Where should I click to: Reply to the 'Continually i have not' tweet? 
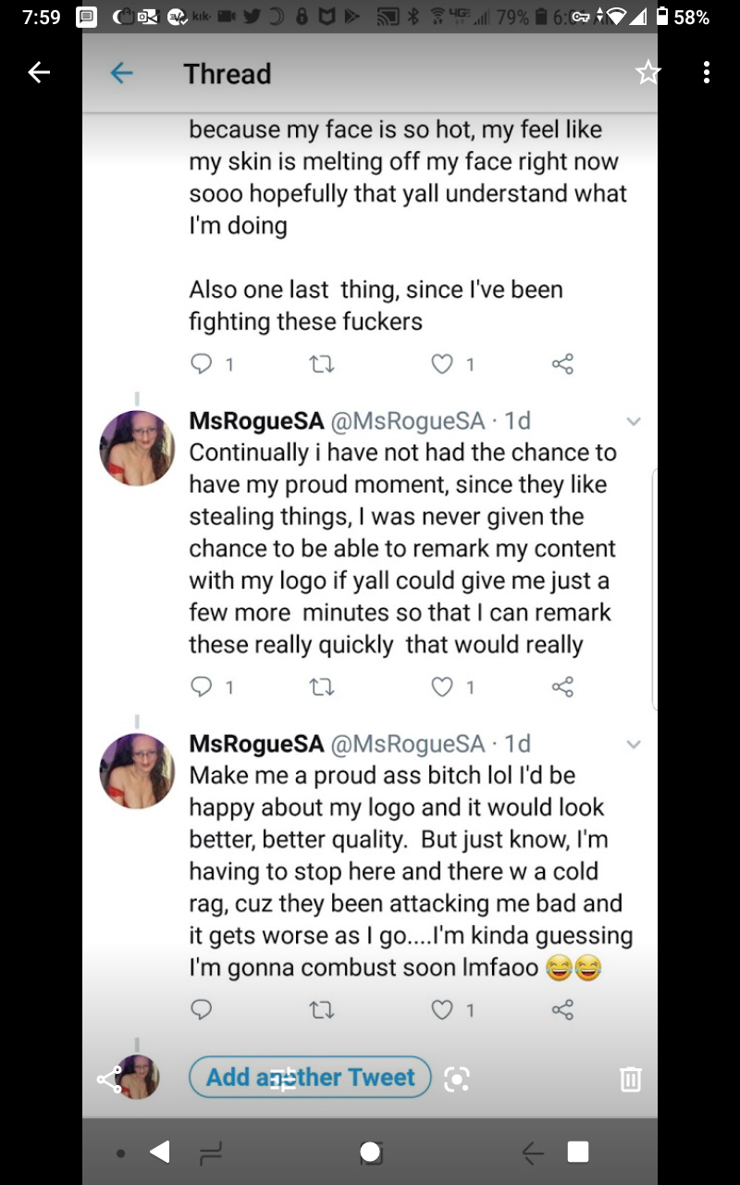coord(201,687)
